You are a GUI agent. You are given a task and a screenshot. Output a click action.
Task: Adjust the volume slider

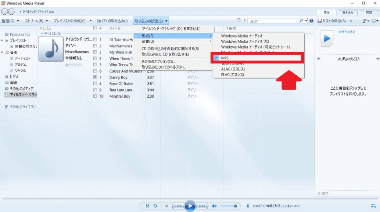228,206
